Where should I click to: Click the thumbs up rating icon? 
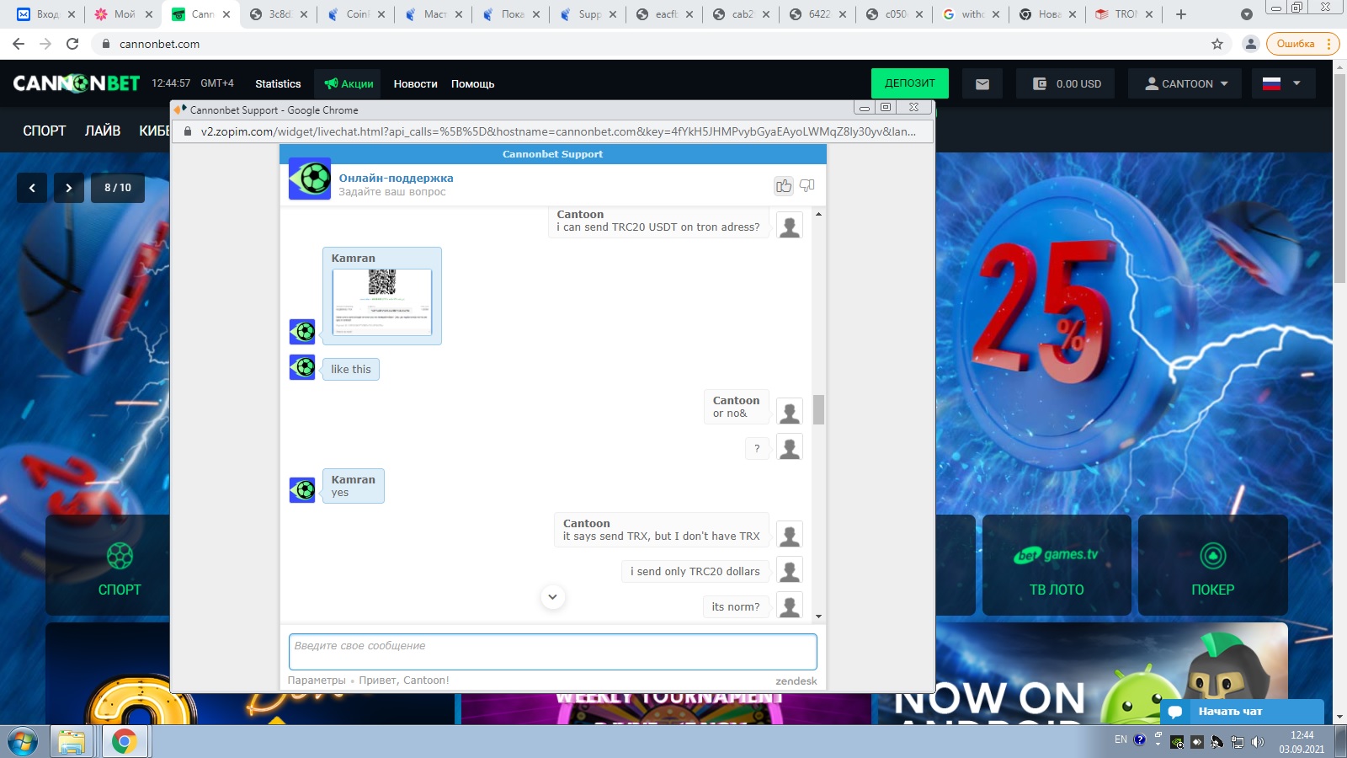coord(784,186)
